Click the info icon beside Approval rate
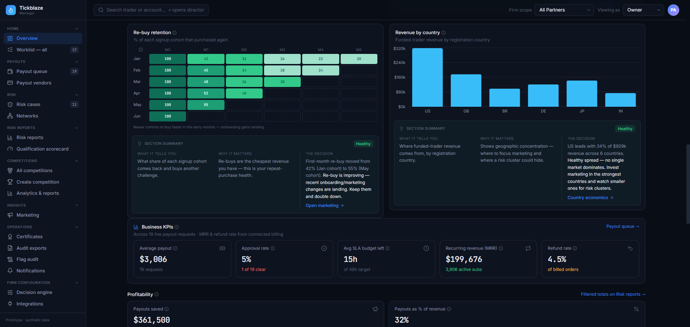 [x=273, y=248]
